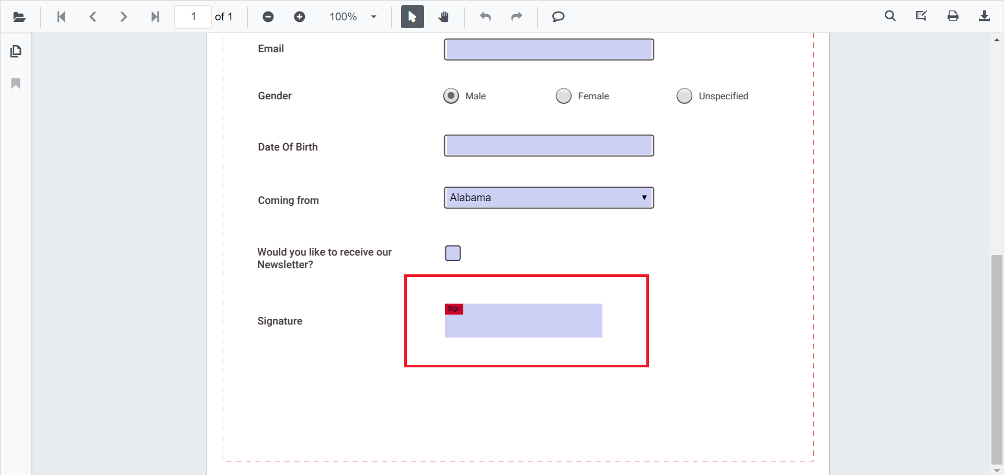Select the Unspecified radio button
The image size is (1004, 475).
click(684, 96)
